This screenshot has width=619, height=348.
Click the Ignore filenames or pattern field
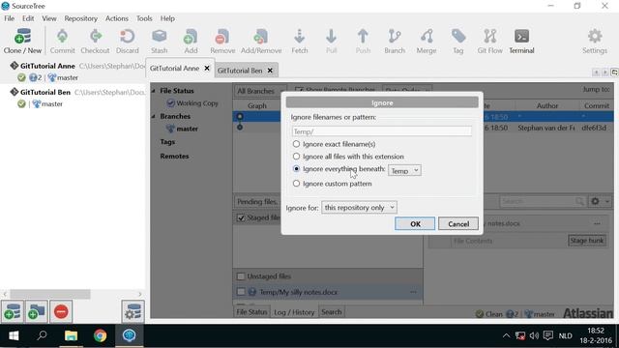click(x=382, y=131)
